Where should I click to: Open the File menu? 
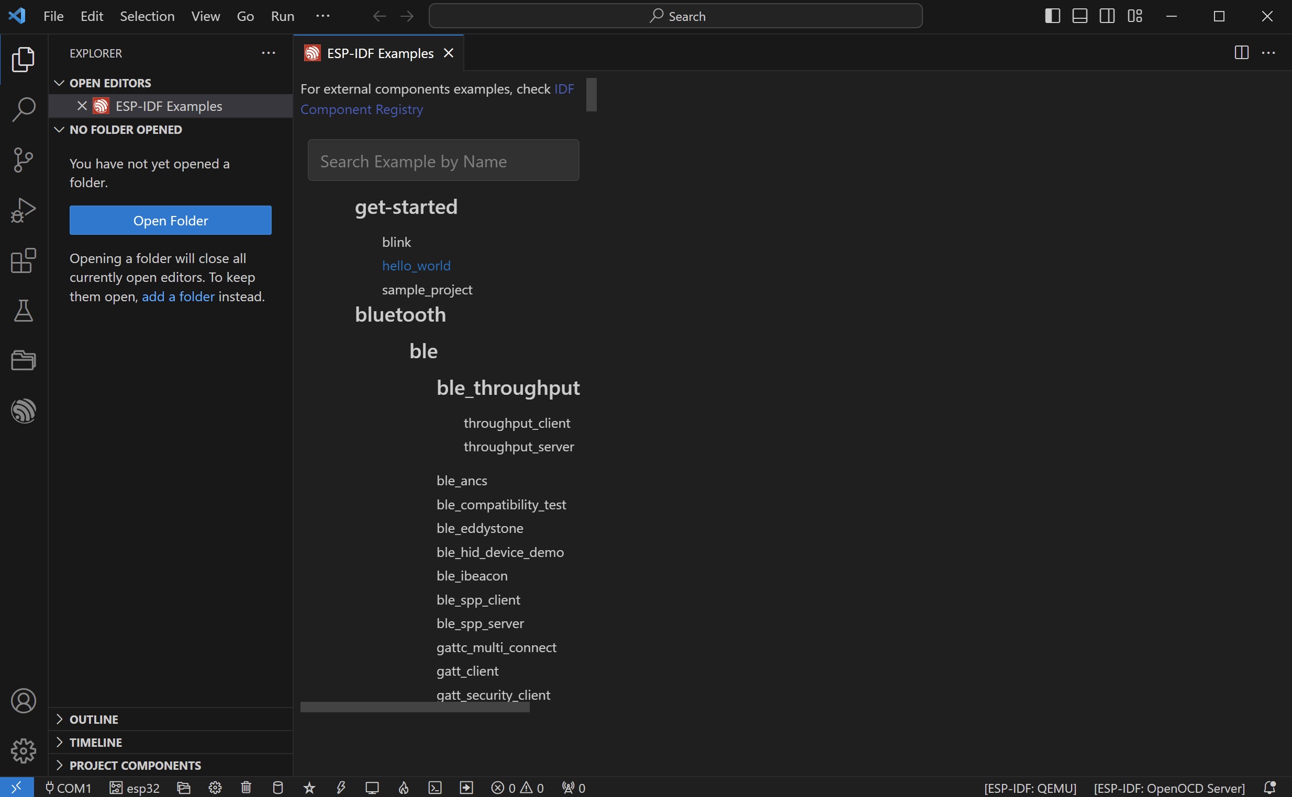click(53, 16)
